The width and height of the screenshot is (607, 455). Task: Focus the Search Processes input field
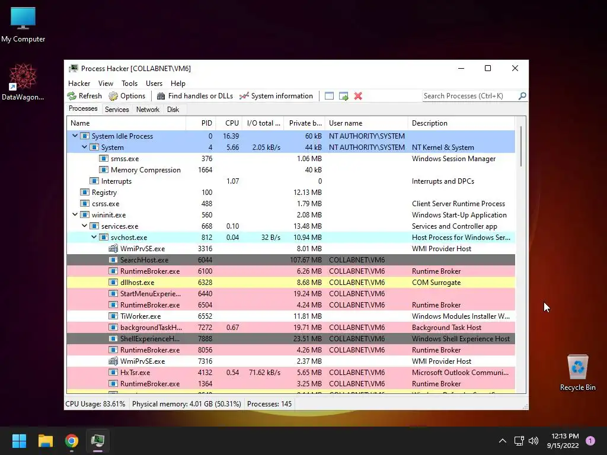(469, 95)
